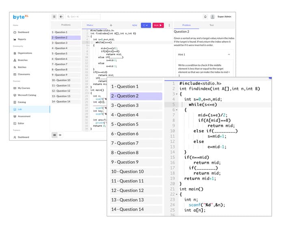Select the highlighted Lab sidebar item

30,109
